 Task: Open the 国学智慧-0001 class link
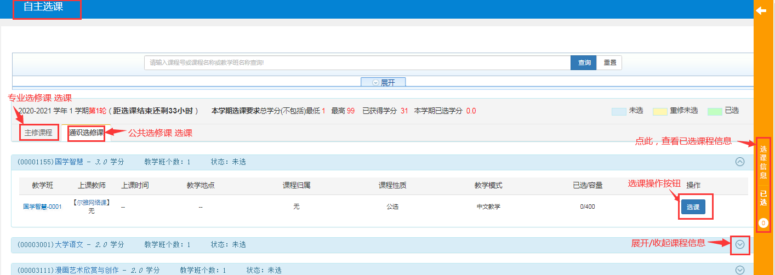click(x=42, y=207)
